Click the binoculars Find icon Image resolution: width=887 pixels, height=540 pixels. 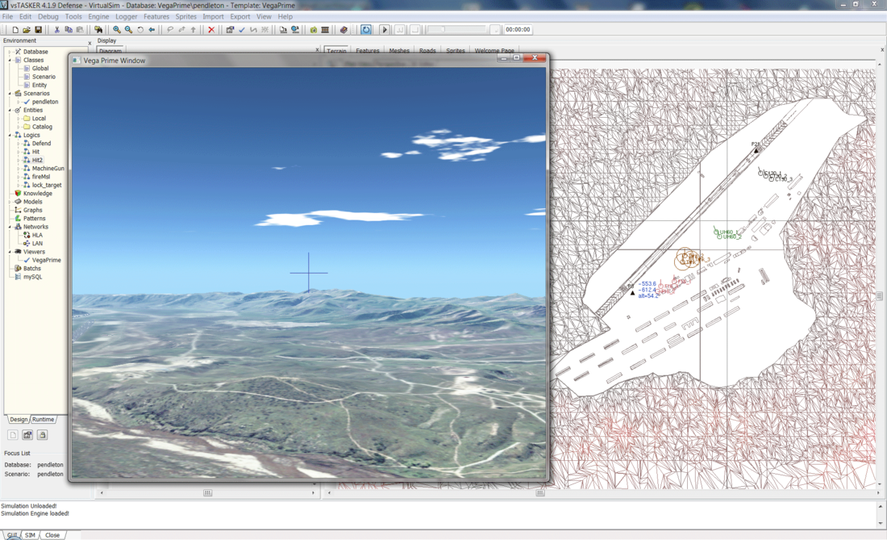point(98,30)
